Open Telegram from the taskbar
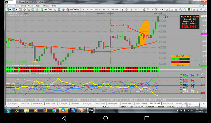Image resolution: width=211 pixels, height=123 pixels. pyautogui.click(x=63, y=111)
